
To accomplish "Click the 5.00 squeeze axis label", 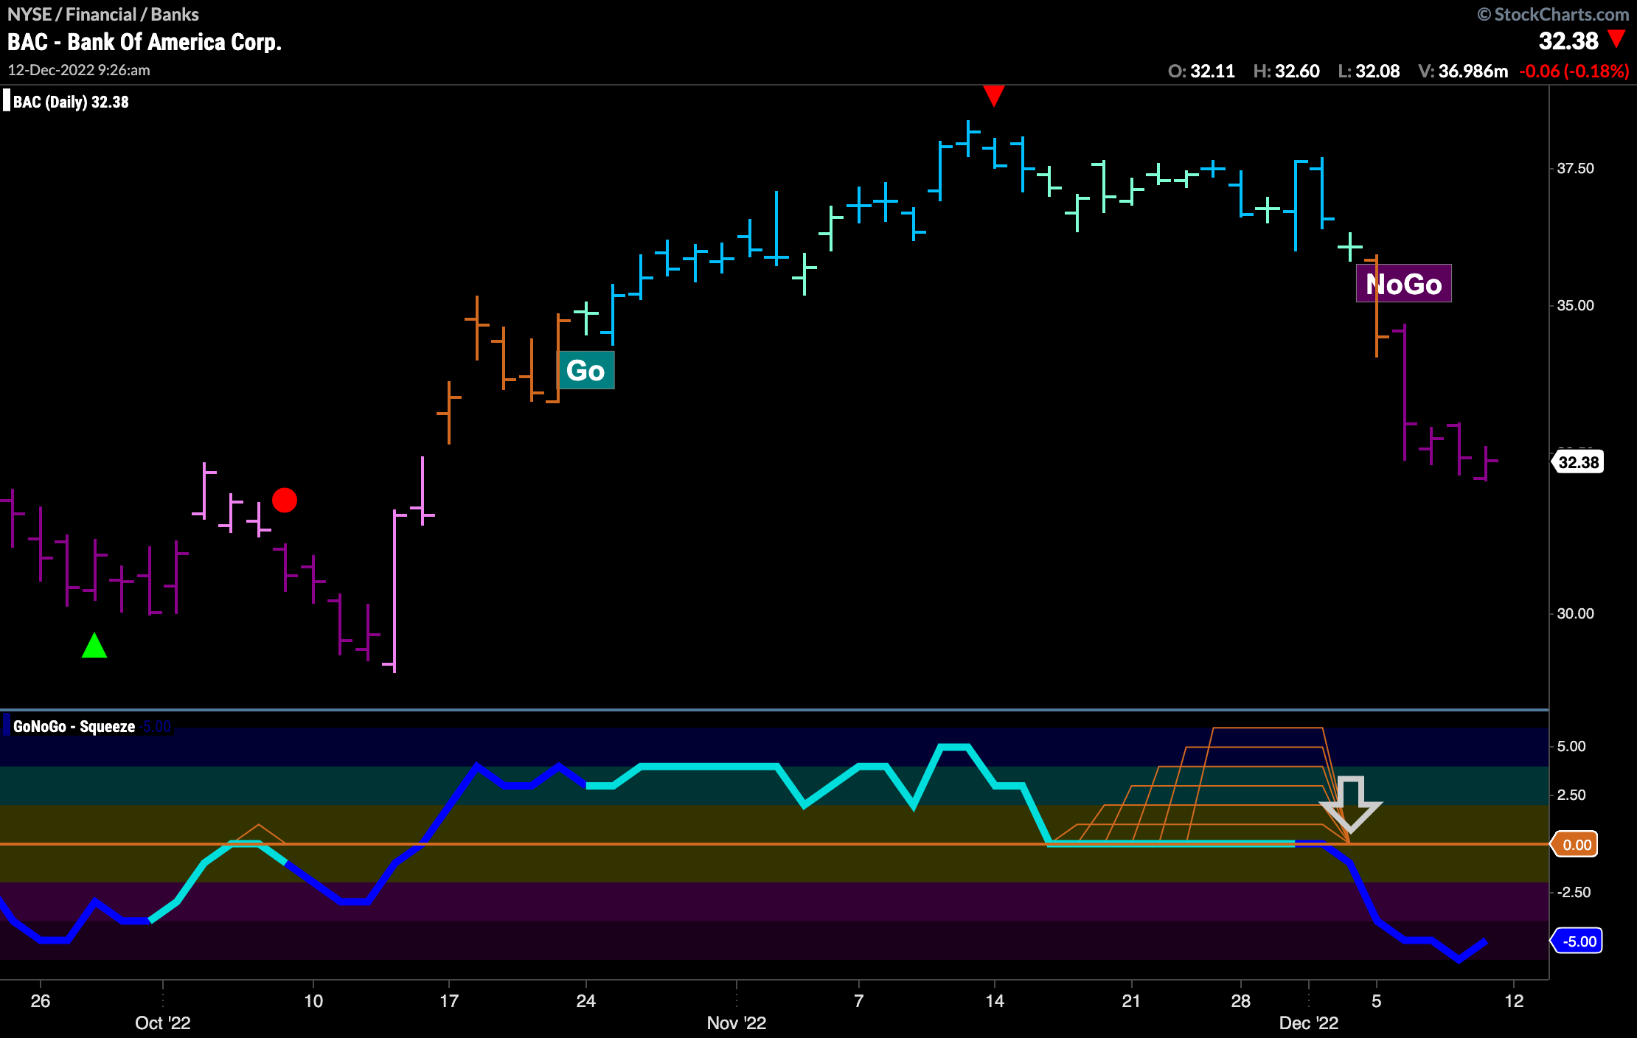I will click(x=1571, y=746).
